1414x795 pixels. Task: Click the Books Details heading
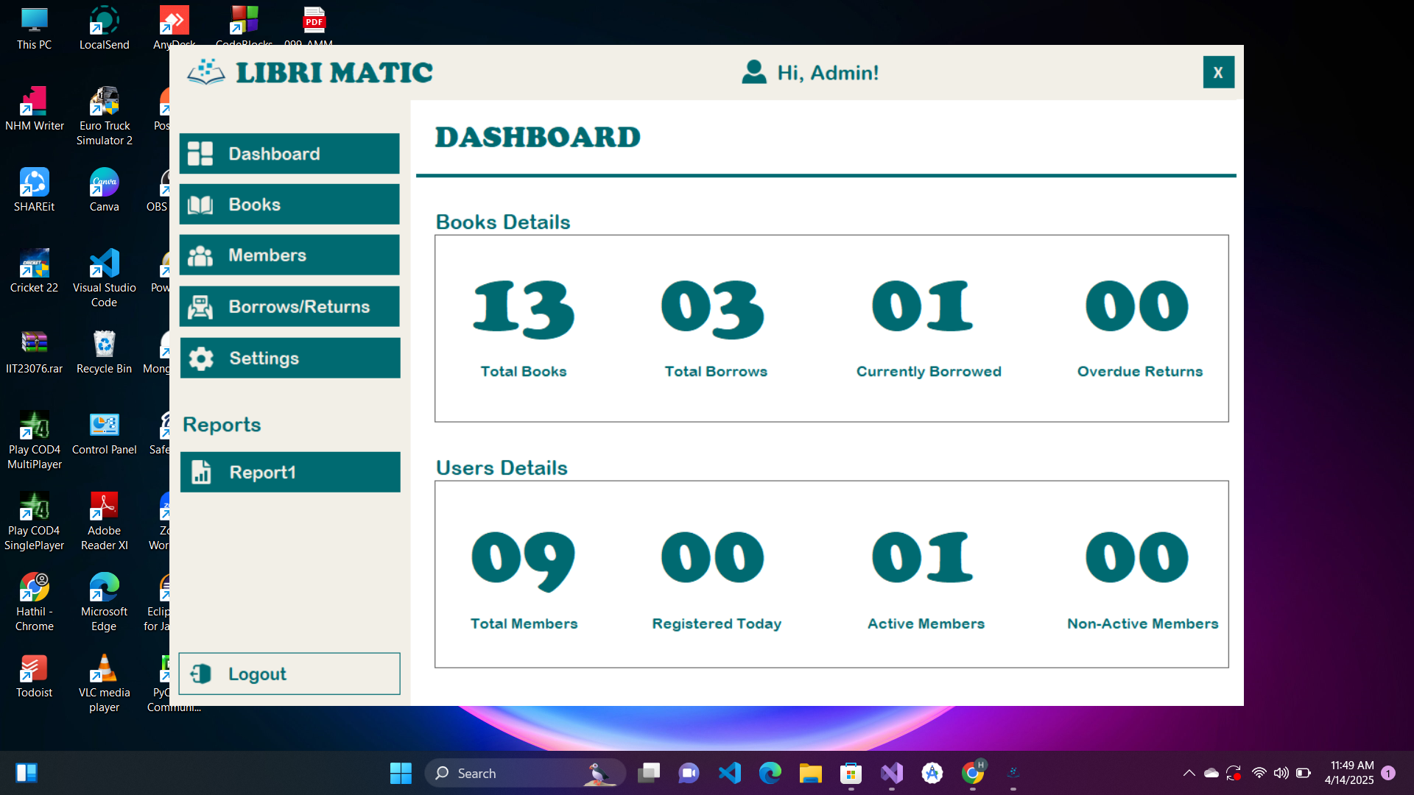point(503,222)
